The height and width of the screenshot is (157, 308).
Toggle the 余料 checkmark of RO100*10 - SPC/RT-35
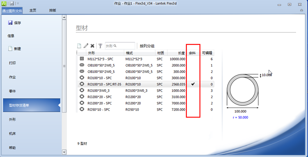point(193,84)
